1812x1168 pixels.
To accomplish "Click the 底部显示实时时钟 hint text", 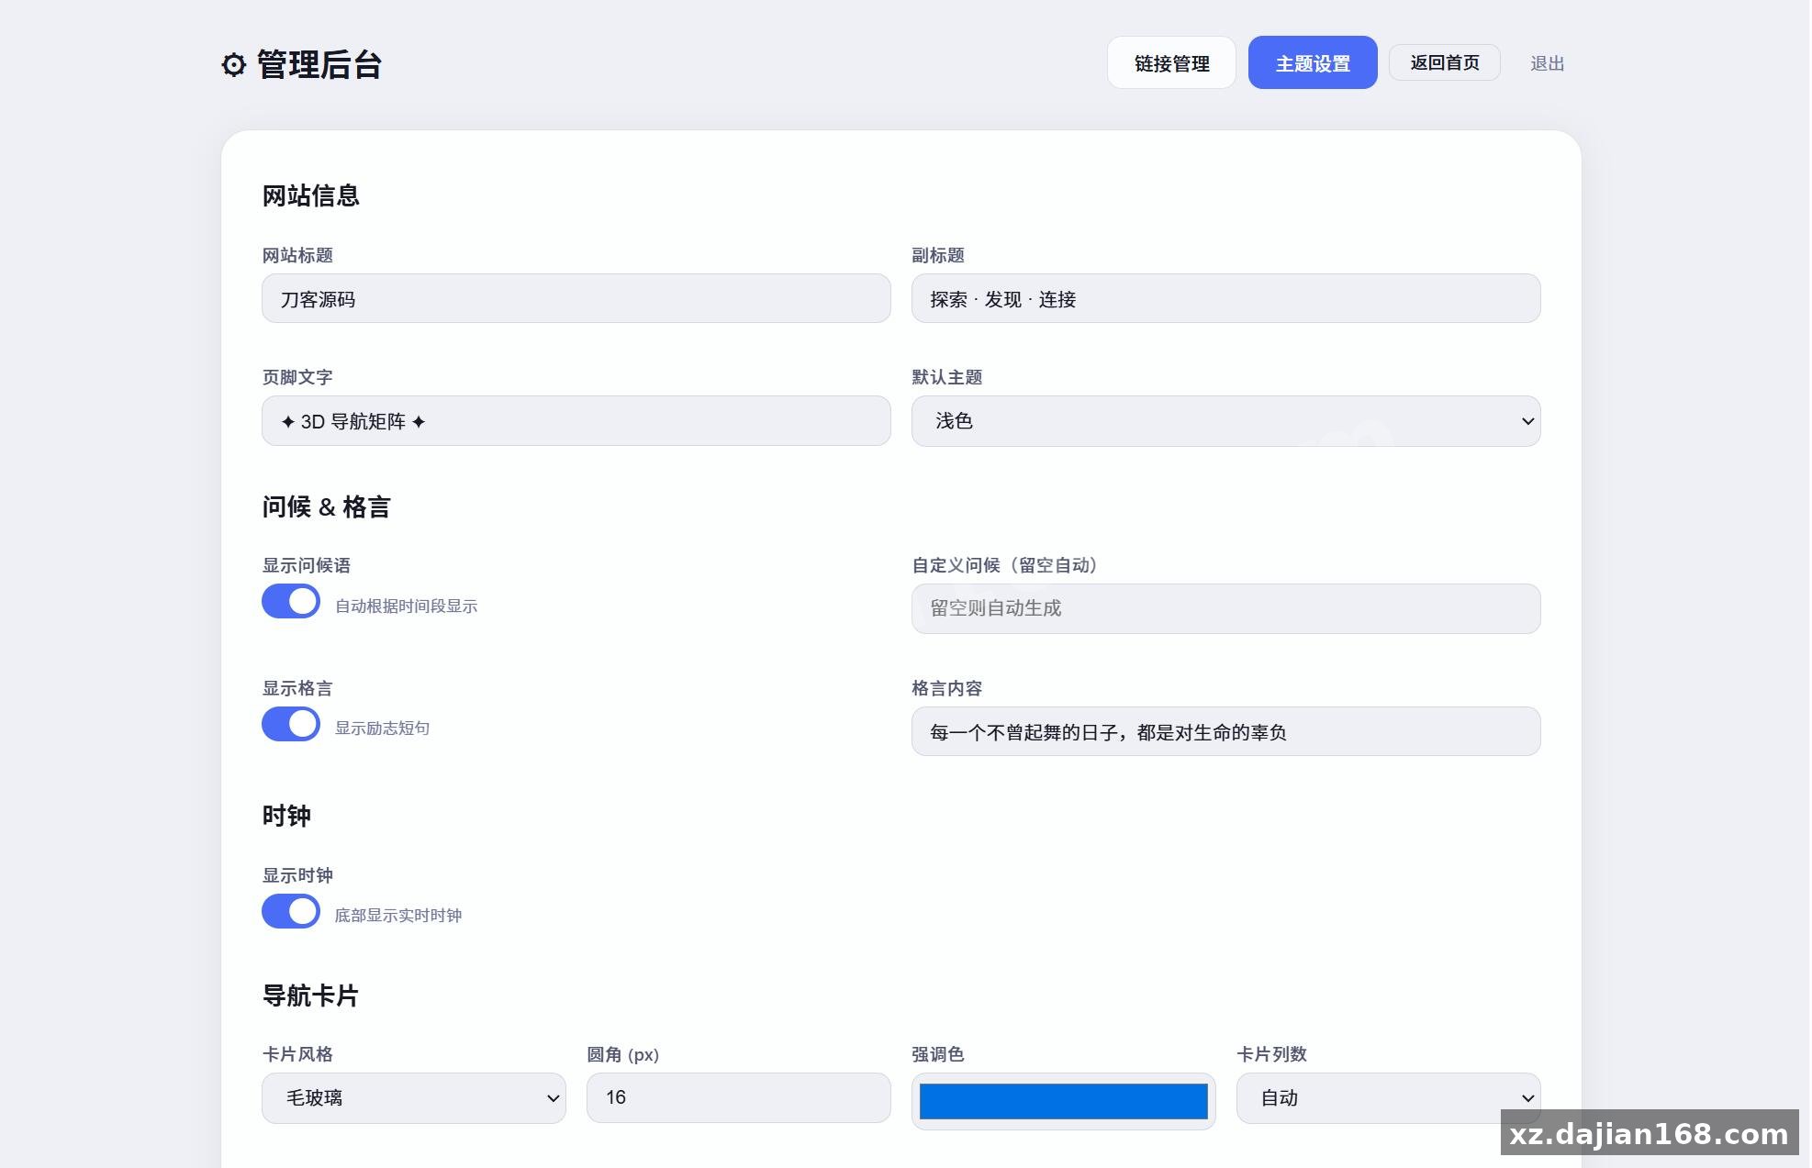I will (x=397, y=915).
